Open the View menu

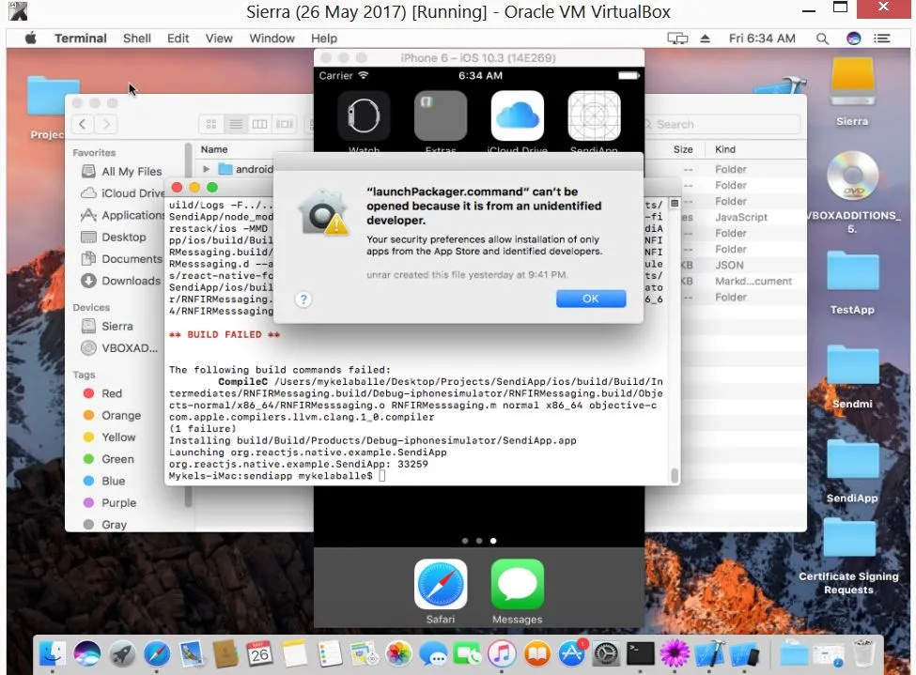219,38
